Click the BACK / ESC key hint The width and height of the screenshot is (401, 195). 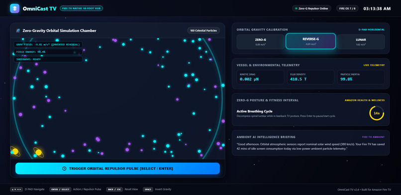coord(114,190)
